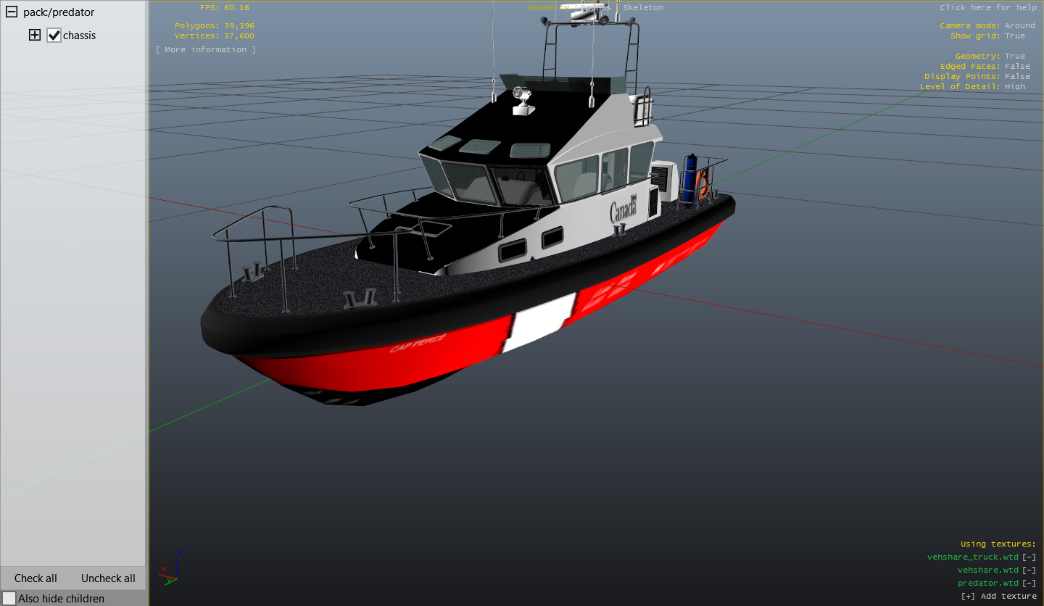The height and width of the screenshot is (606, 1044).
Task: Switch to the Skeleton view tab
Action: [x=642, y=7]
